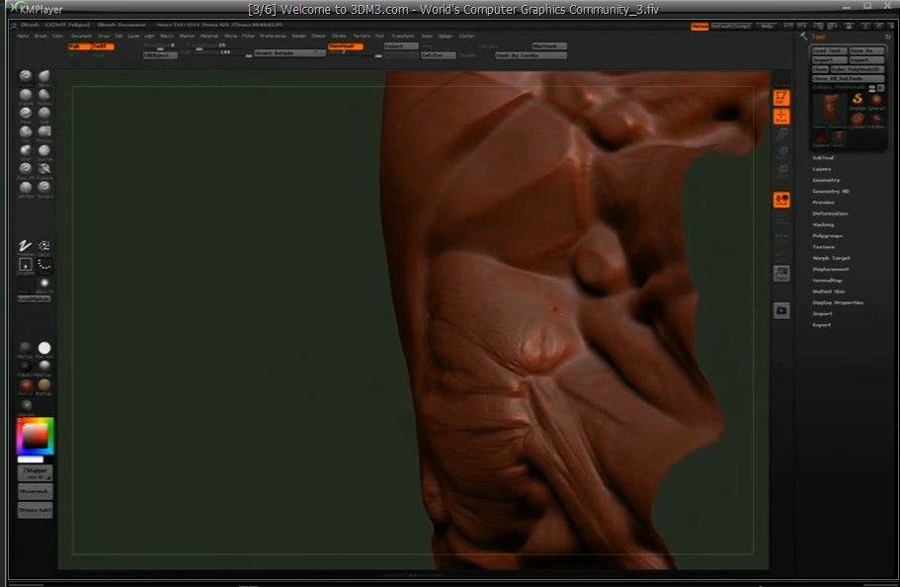This screenshot has height=587, width=900.
Task: Click the Tool palette dock arrow icon
Action: coord(888,37)
